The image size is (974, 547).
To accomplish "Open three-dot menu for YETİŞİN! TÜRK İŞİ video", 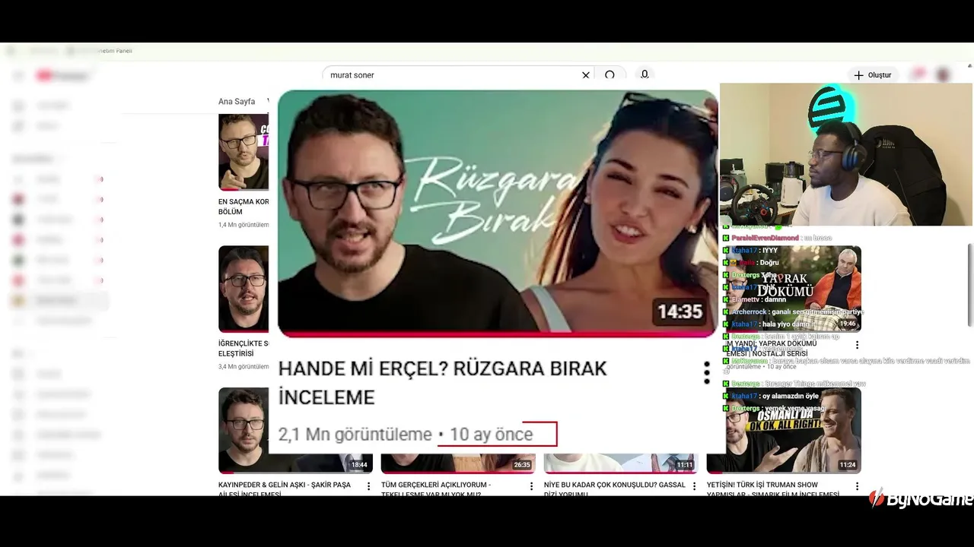I will coord(858,486).
